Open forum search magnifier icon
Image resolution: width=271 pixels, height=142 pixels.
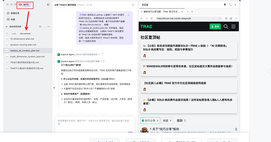point(226,27)
